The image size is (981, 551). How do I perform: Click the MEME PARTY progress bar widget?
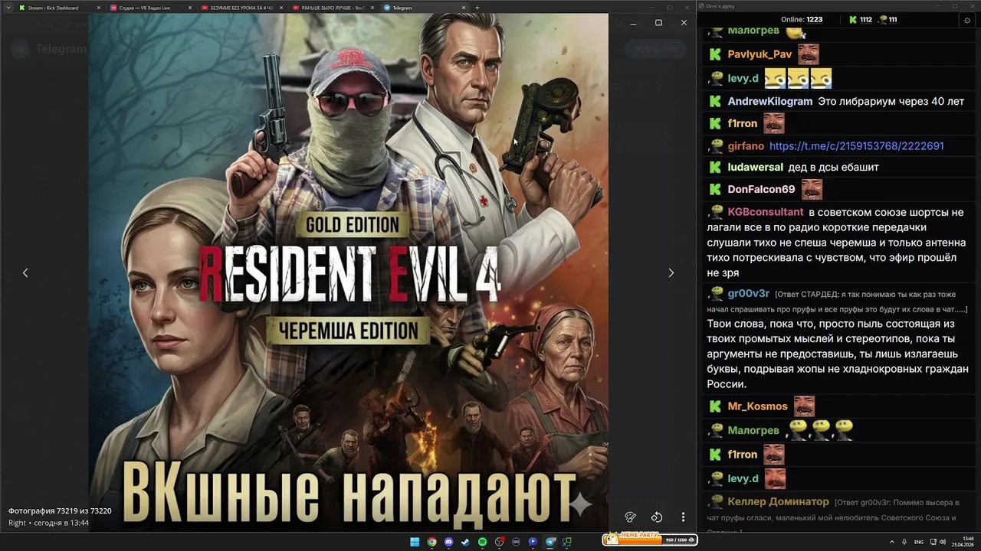pyautogui.click(x=650, y=539)
